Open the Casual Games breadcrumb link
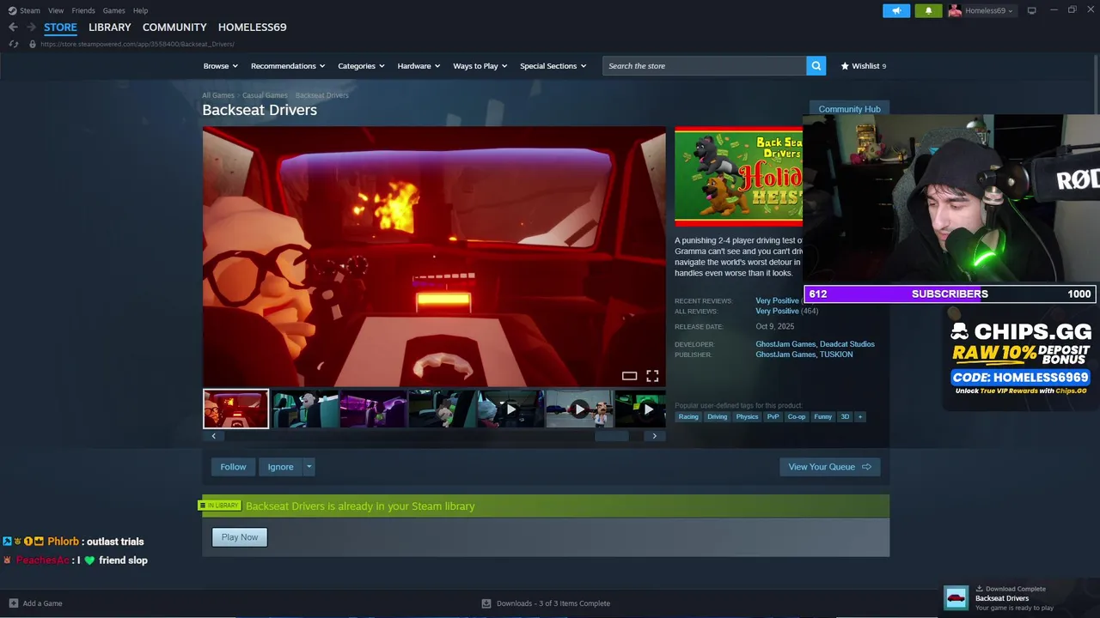 click(265, 95)
